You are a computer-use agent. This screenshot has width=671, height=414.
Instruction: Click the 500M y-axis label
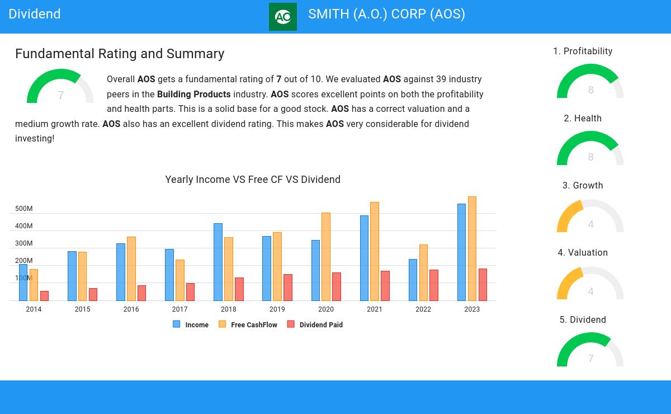(23, 209)
